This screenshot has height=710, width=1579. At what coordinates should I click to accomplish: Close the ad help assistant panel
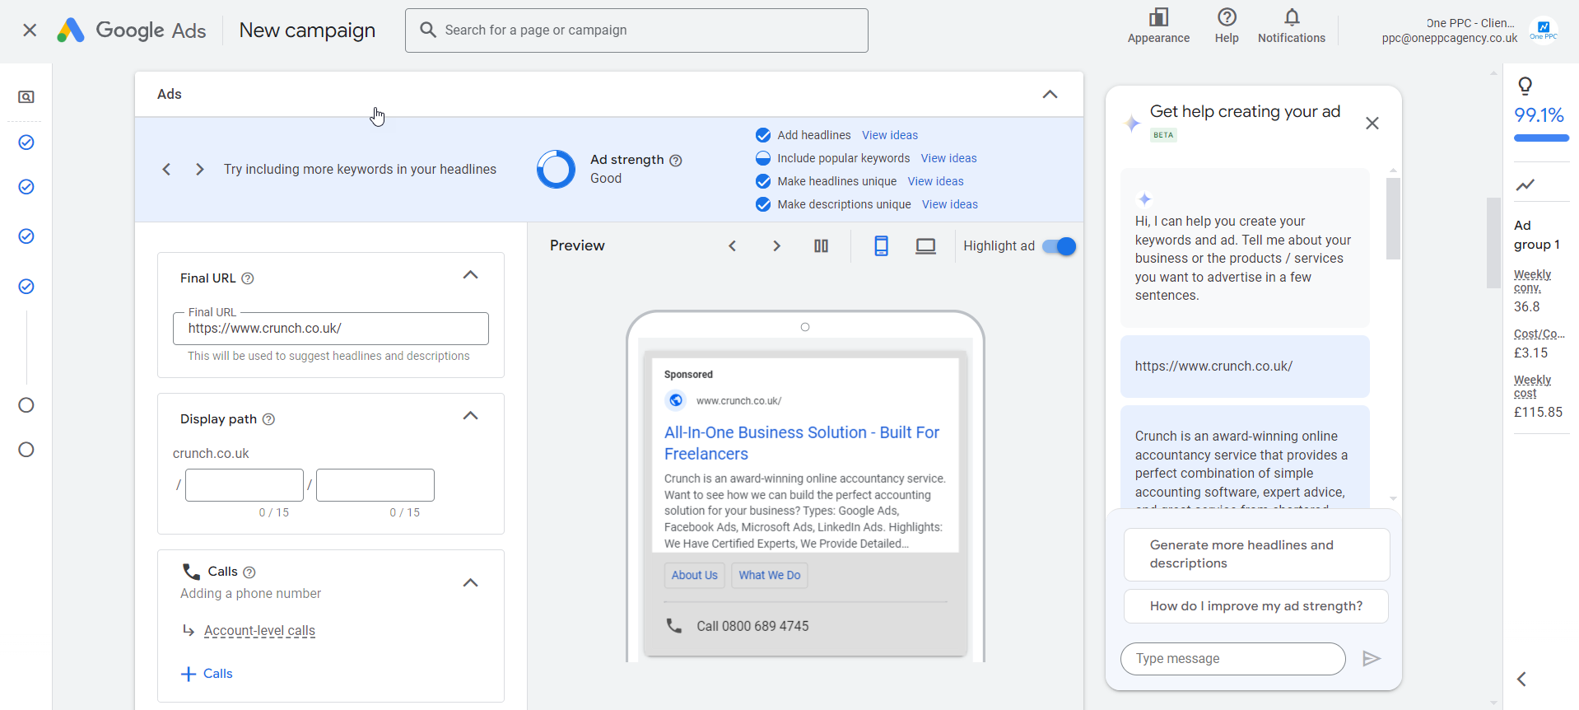tap(1372, 124)
